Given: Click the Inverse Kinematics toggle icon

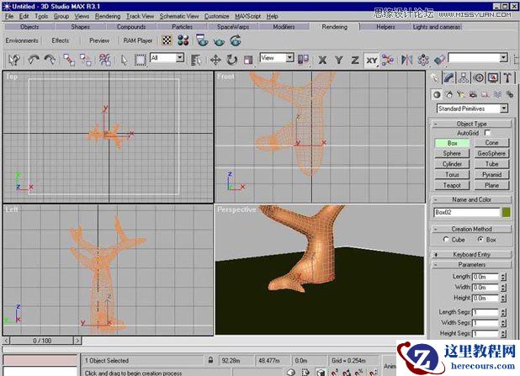Looking at the screenshot, I should [x=388, y=60].
